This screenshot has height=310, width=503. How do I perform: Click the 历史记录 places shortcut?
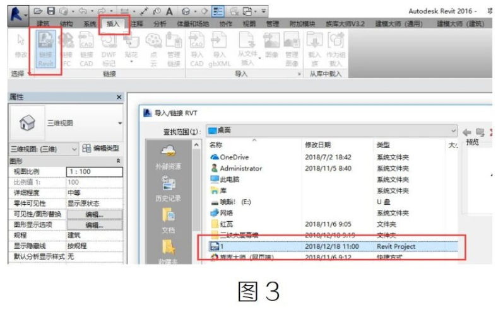pyautogui.click(x=168, y=189)
